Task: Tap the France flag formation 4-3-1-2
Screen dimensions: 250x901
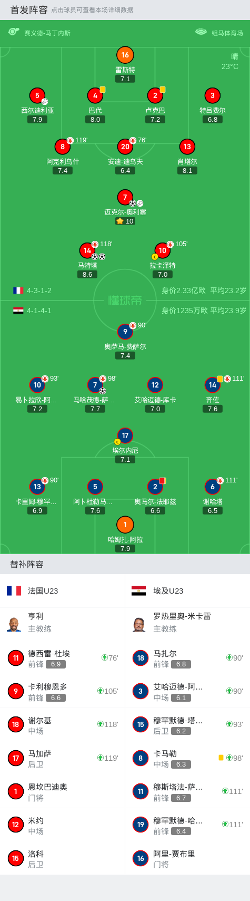Action: (x=32, y=290)
